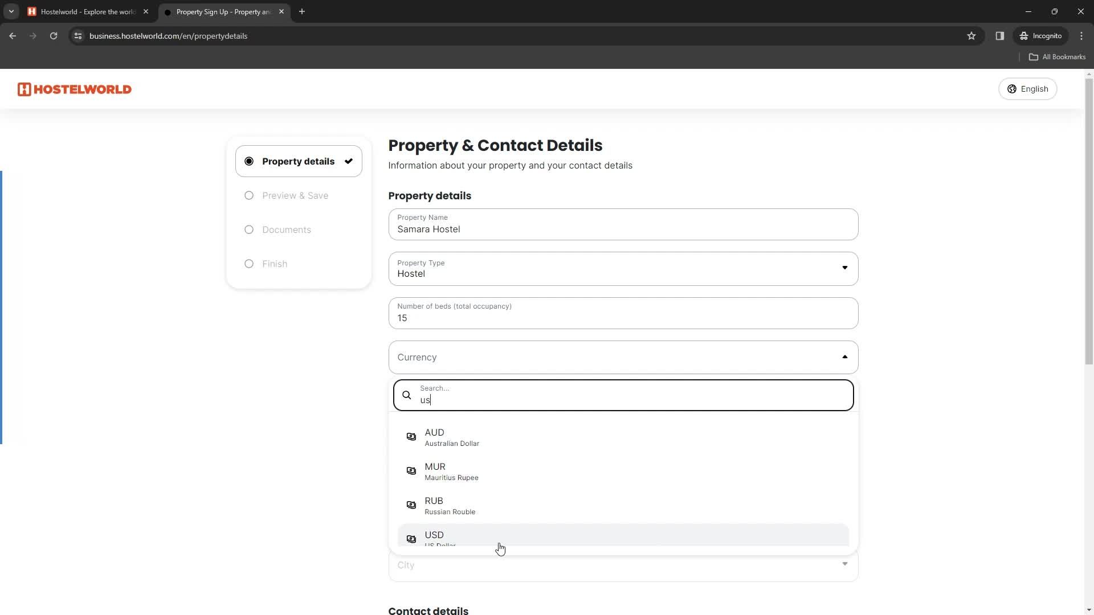This screenshot has width=1094, height=615.
Task: Click the currency search box
Action: pos(623,395)
